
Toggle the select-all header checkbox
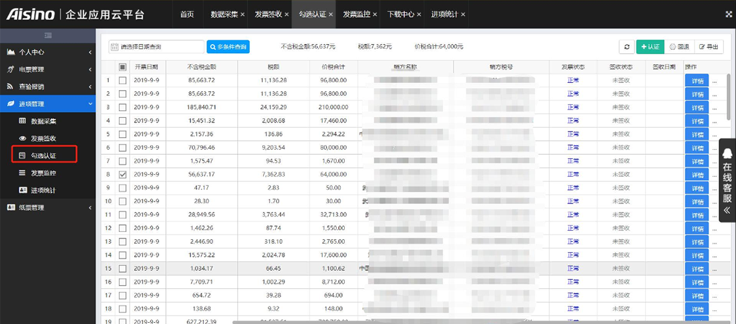(x=122, y=67)
